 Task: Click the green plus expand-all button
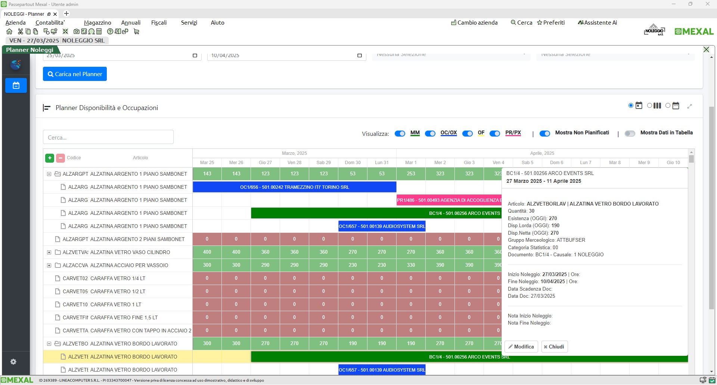pos(50,158)
